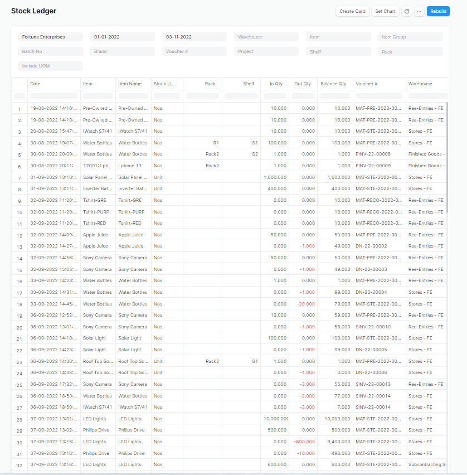Click the Brand filter input
This screenshot has height=475, width=467.
tap(122, 51)
